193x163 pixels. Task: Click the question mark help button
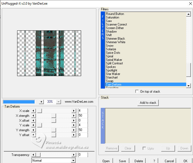[x=154, y=161]
